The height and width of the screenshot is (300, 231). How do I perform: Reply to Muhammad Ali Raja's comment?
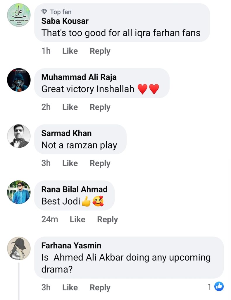coord(100,107)
